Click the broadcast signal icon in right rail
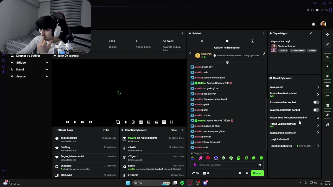333x187 pixels. pyautogui.click(x=327, y=96)
